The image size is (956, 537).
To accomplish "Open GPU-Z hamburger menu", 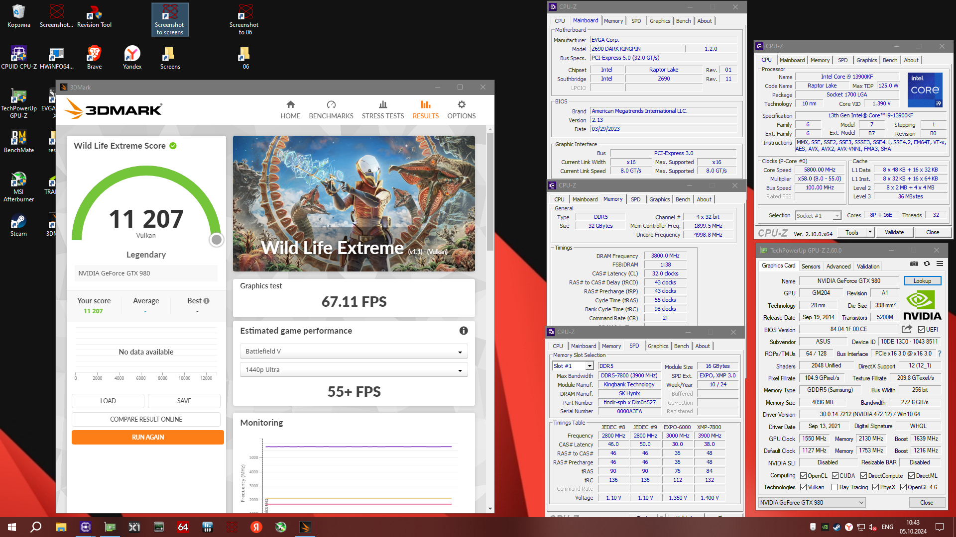I will tap(940, 264).
